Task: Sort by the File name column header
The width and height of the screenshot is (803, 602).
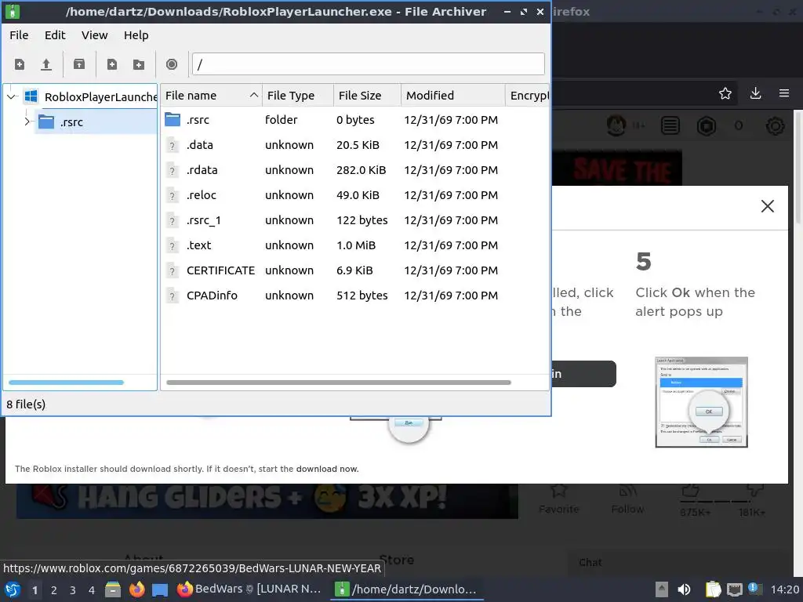Action: pos(211,96)
